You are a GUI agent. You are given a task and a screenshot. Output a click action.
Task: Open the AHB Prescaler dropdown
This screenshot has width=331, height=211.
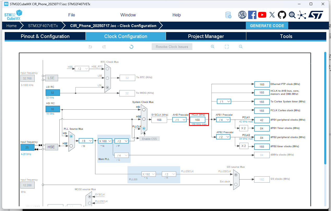click(179, 120)
